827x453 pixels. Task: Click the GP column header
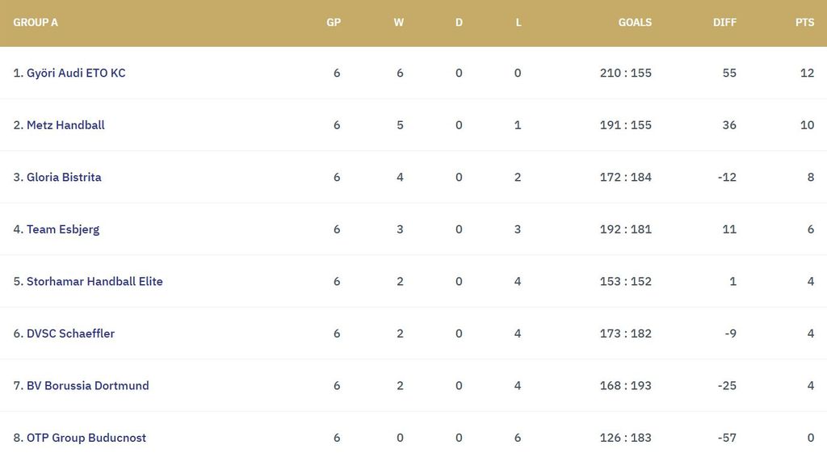(x=334, y=23)
